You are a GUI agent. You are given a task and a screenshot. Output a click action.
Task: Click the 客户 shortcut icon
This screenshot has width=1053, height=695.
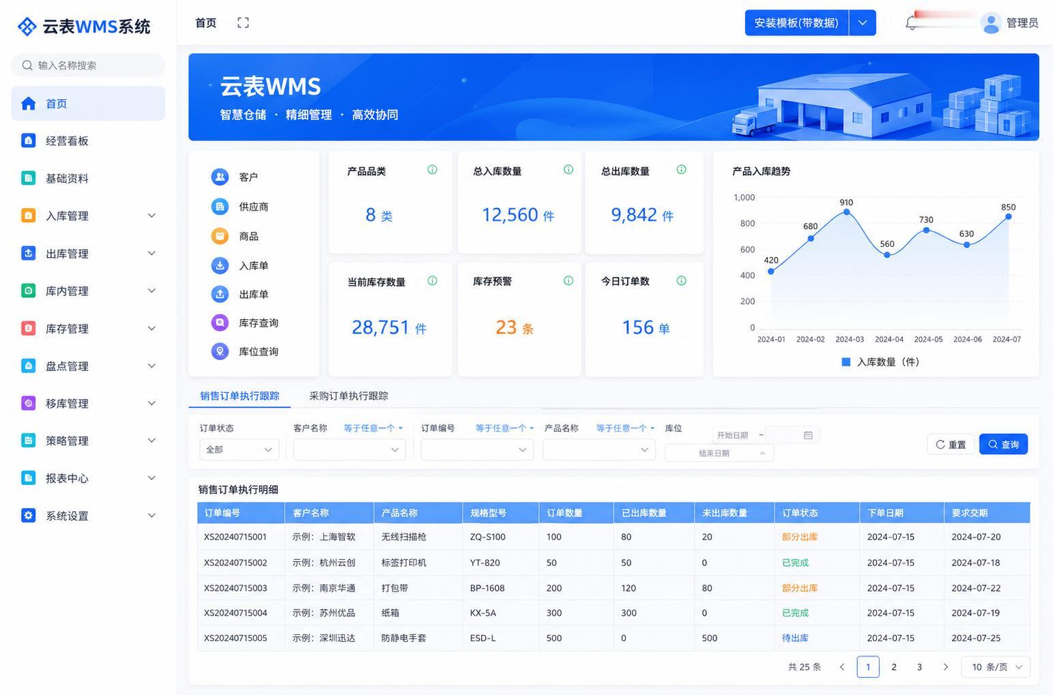tap(220, 177)
